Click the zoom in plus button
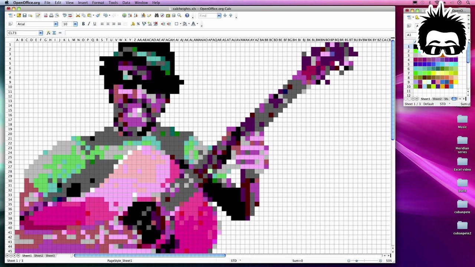475x267 pixels. (x=381, y=261)
